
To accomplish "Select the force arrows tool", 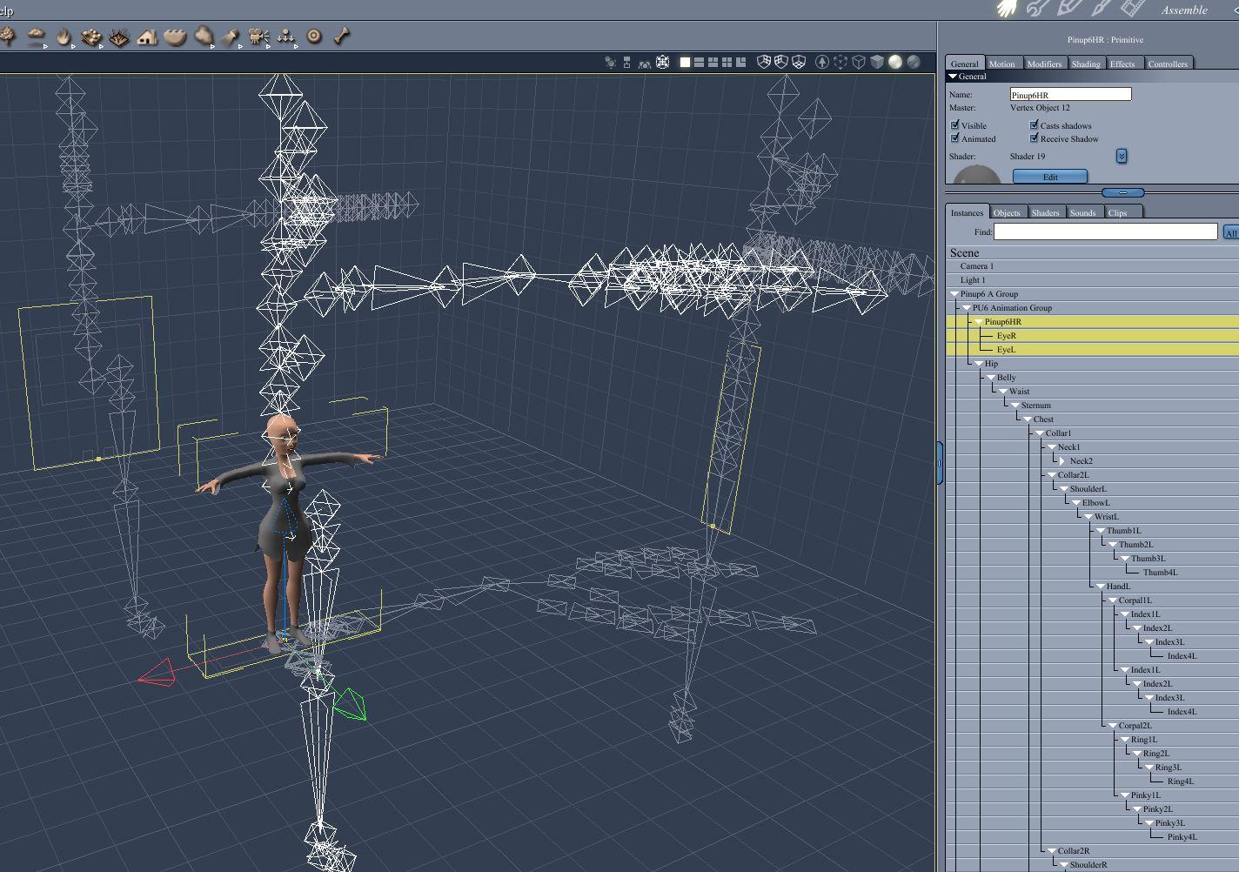I will click(x=286, y=37).
